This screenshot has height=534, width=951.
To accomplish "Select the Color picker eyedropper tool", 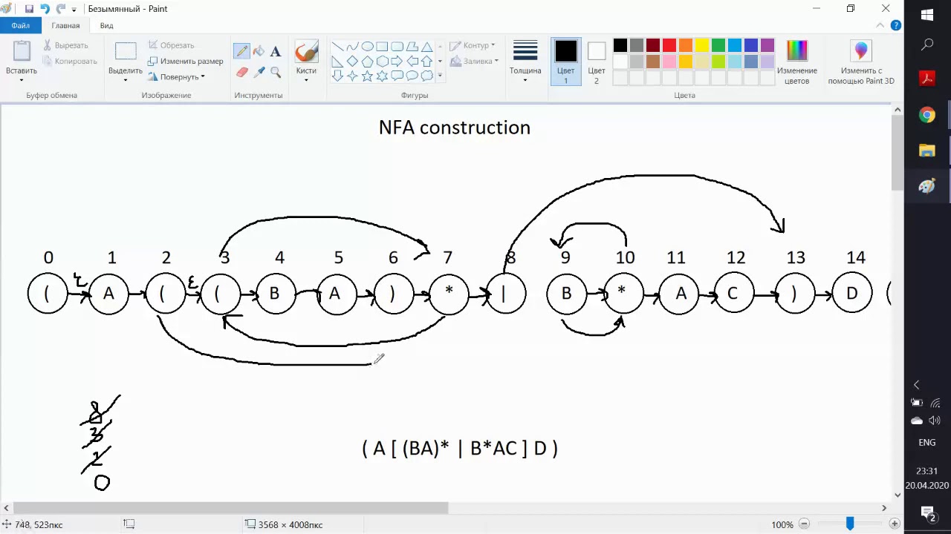I will click(259, 72).
